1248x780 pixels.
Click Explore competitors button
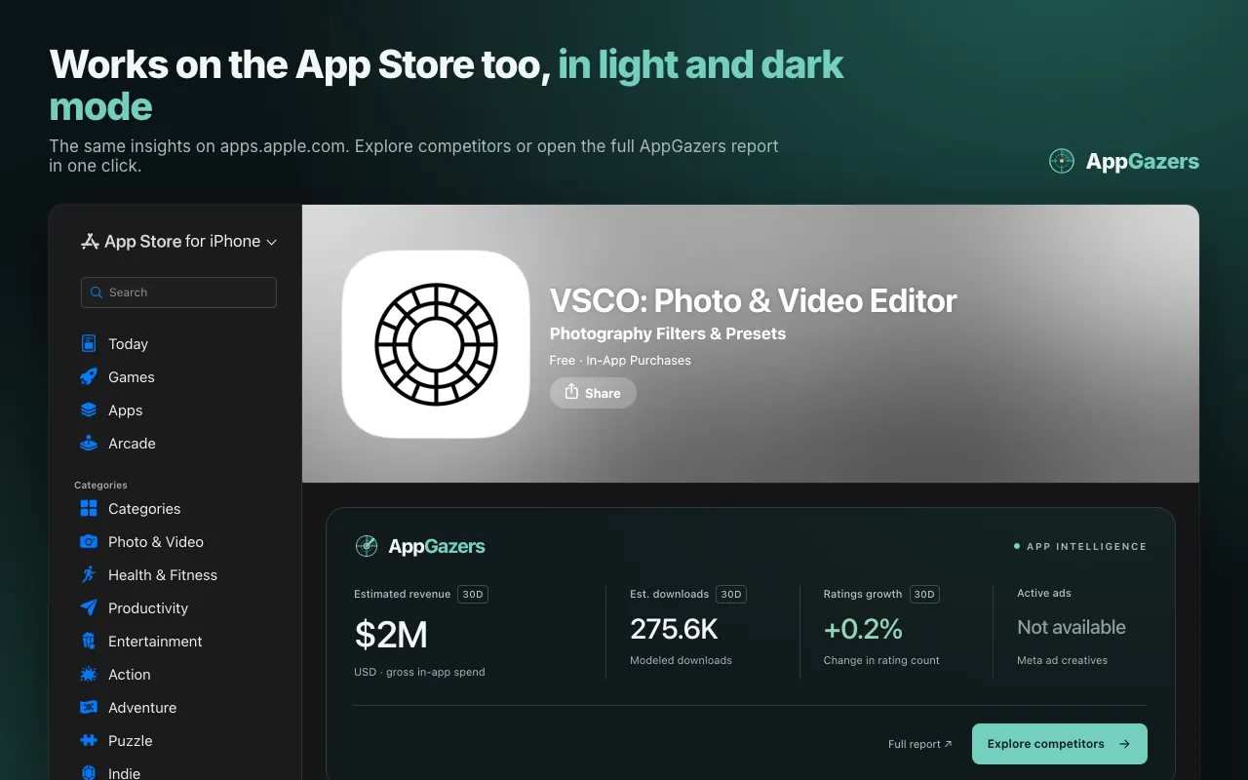(1060, 744)
